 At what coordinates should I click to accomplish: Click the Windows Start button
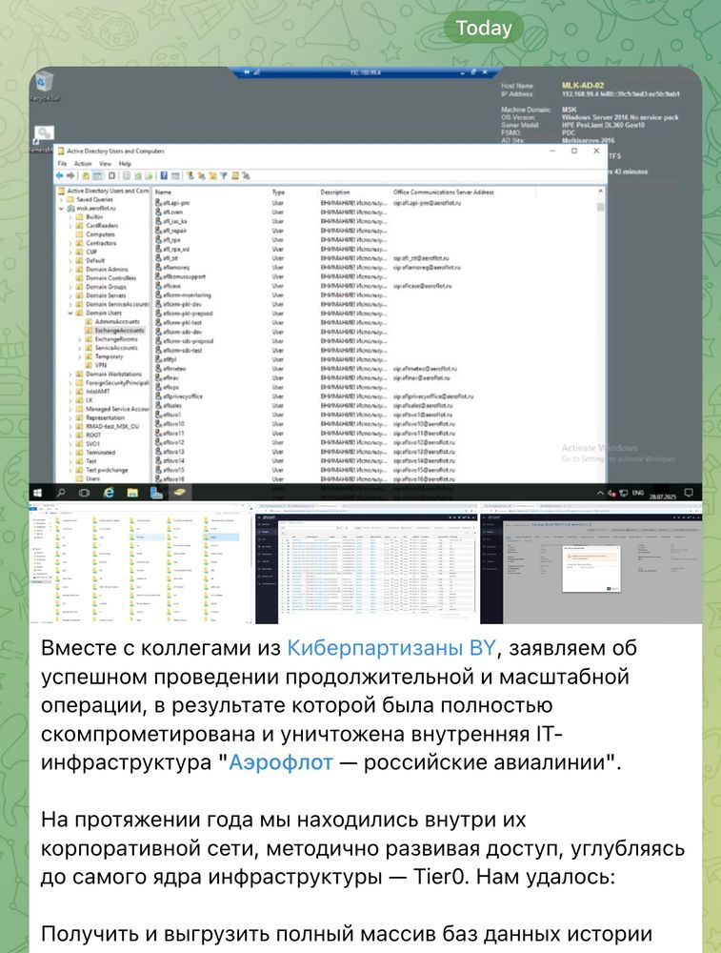(x=38, y=493)
